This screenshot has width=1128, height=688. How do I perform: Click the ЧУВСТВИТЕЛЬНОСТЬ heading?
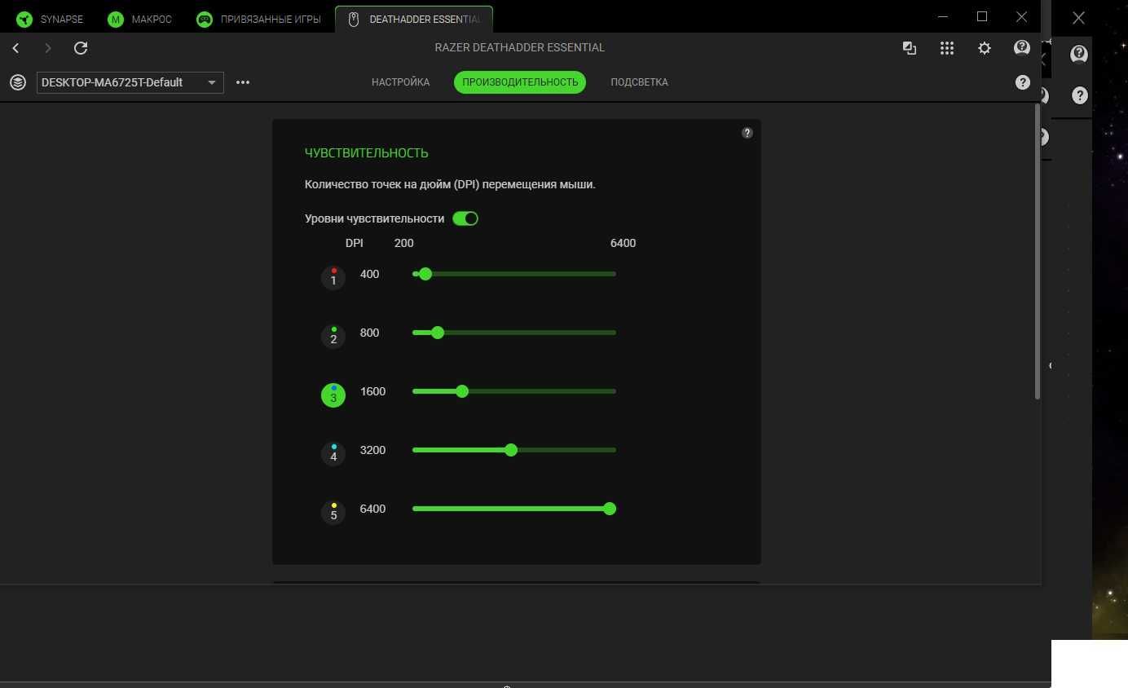[366, 153]
